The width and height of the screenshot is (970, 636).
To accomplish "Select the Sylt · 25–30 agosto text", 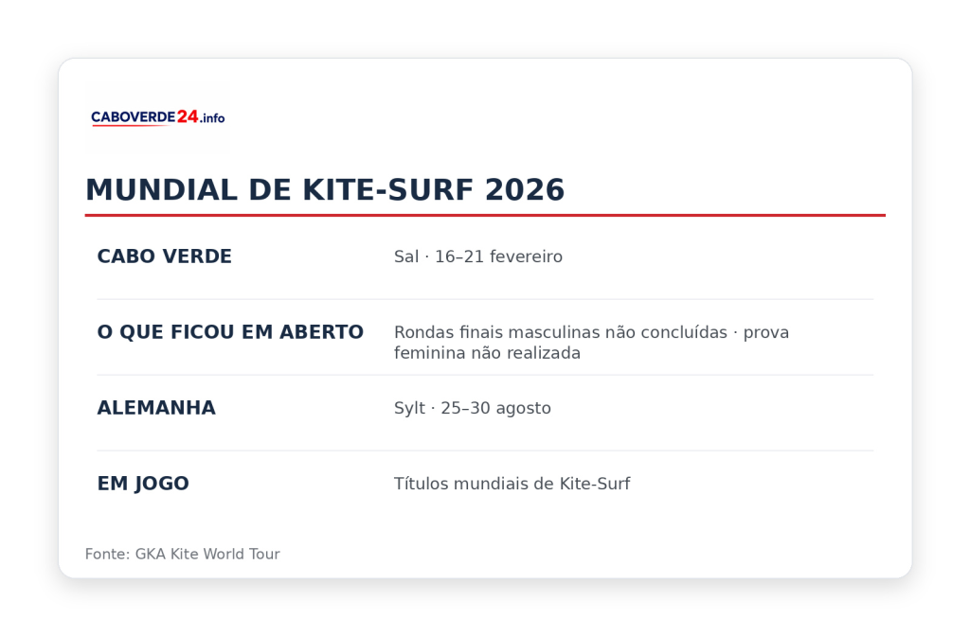I will pos(473,408).
